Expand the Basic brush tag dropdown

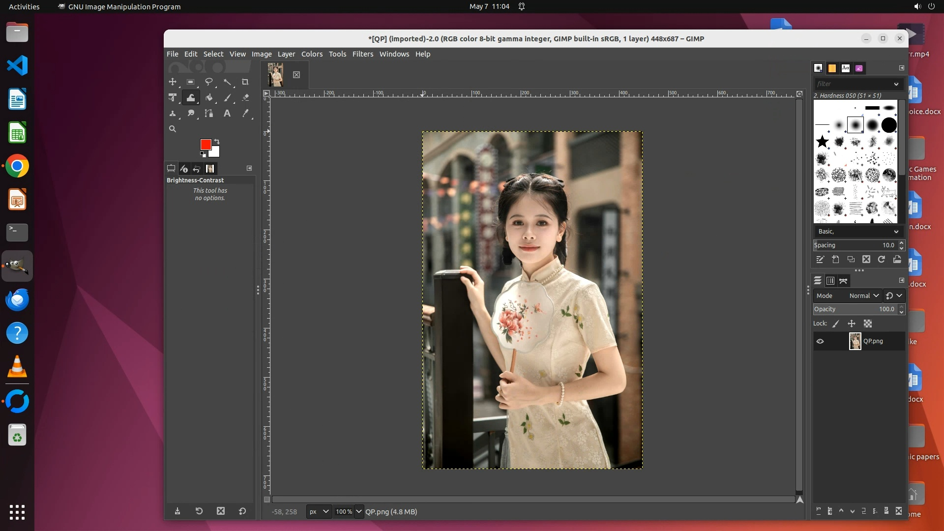point(896,232)
